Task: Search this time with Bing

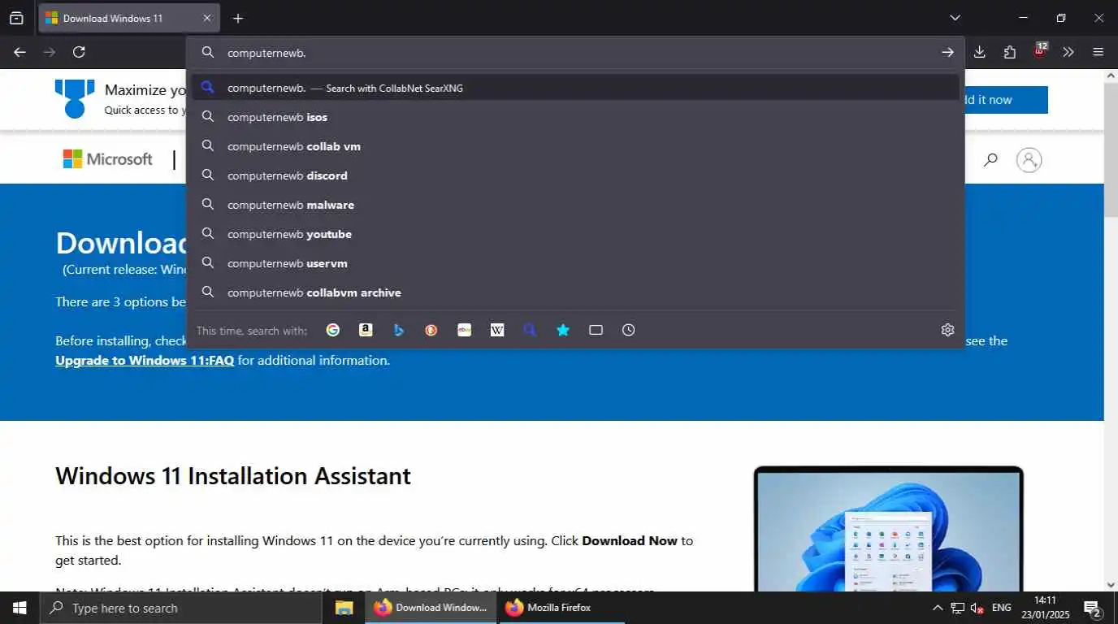Action: tap(398, 330)
